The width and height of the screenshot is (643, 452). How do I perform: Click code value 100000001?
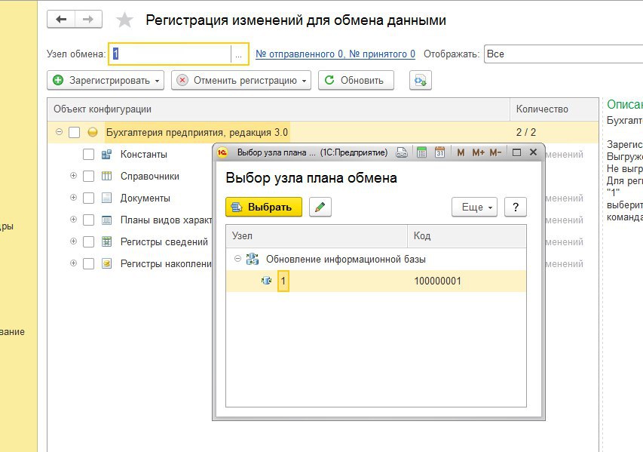coord(437,281)
